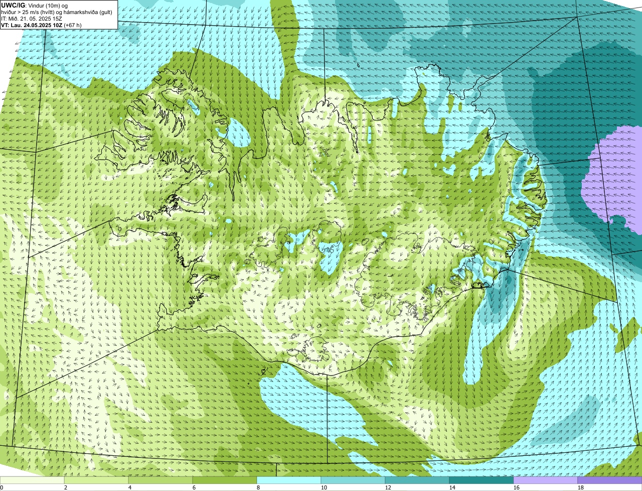Click the legend swatch between 10 and 12
Screen dimensions: 642x491
tap(353, 480)
